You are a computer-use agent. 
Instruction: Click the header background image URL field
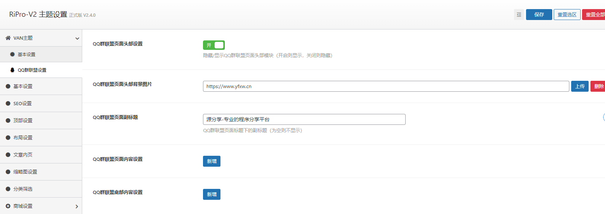(386, 86)
